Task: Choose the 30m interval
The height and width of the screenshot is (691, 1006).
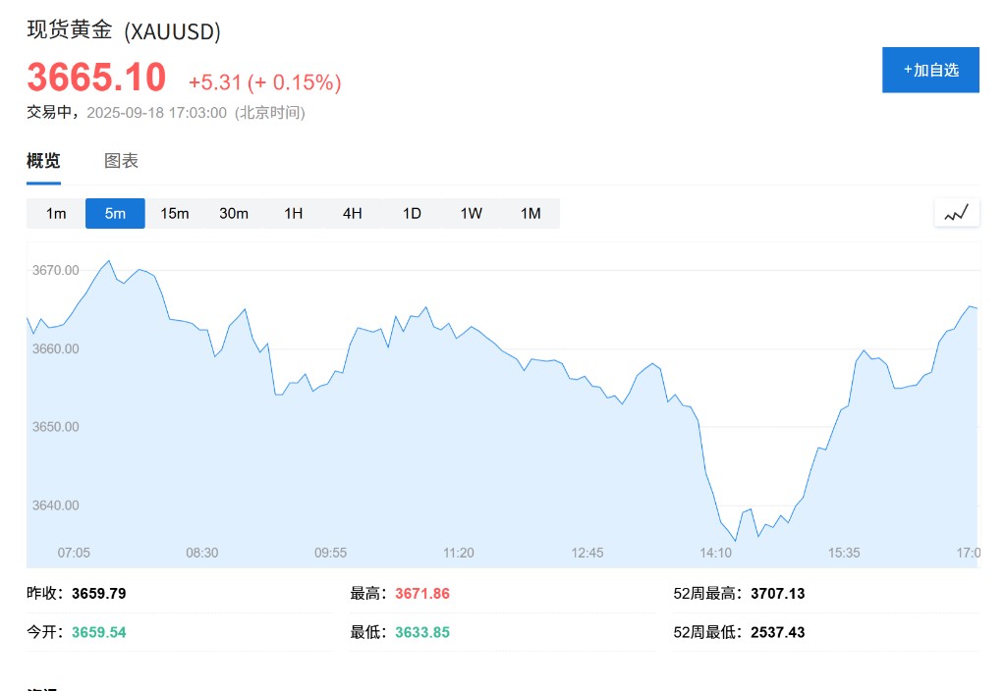Action: (234, 213)
